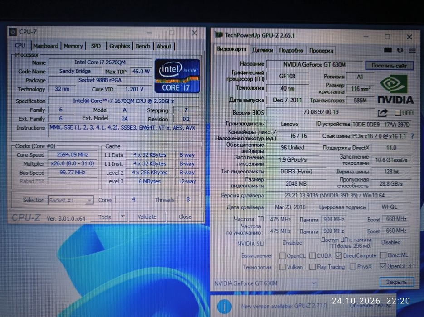
Task: Click the GPU name field NVIDIA GeForce GT 630M
Action: pos(314,65)
